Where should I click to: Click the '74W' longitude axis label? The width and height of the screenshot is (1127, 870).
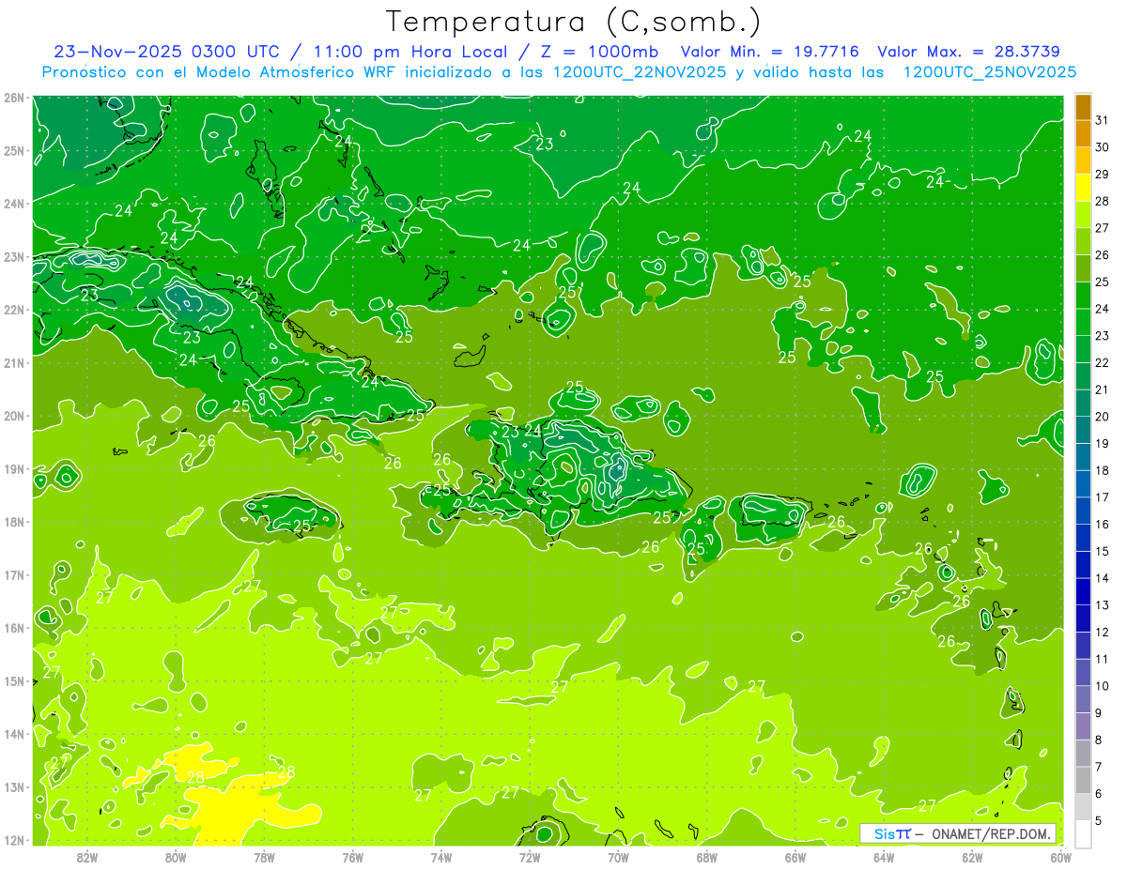coord(441,857)
